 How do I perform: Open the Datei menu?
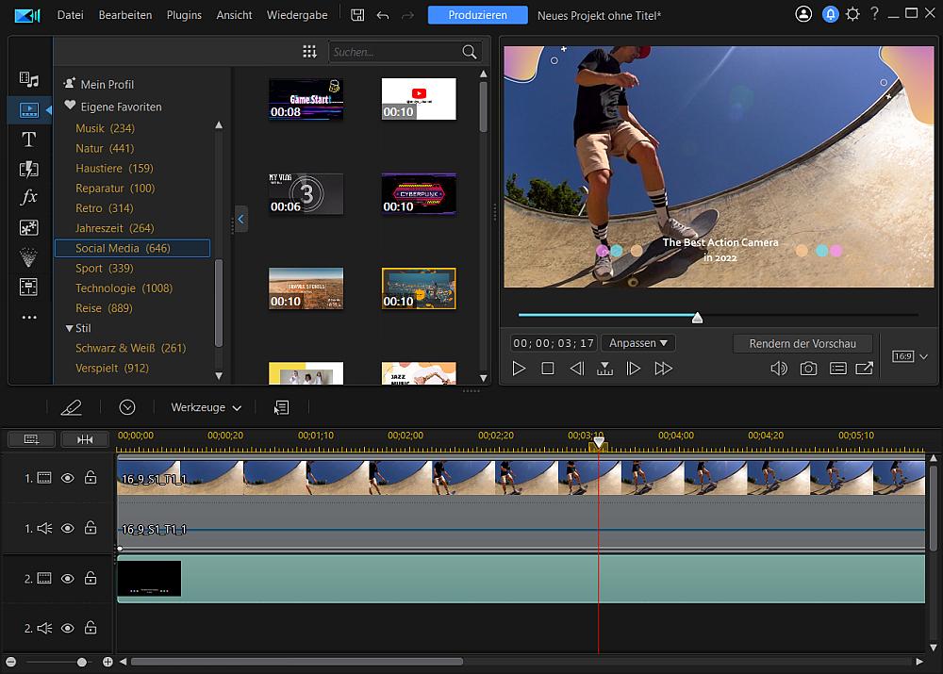[x=71, y=15]
